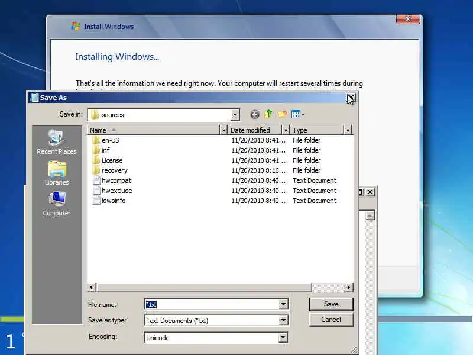Click scroll up arrow in background Notepad
Screen dimensions: 473x355
370,215
